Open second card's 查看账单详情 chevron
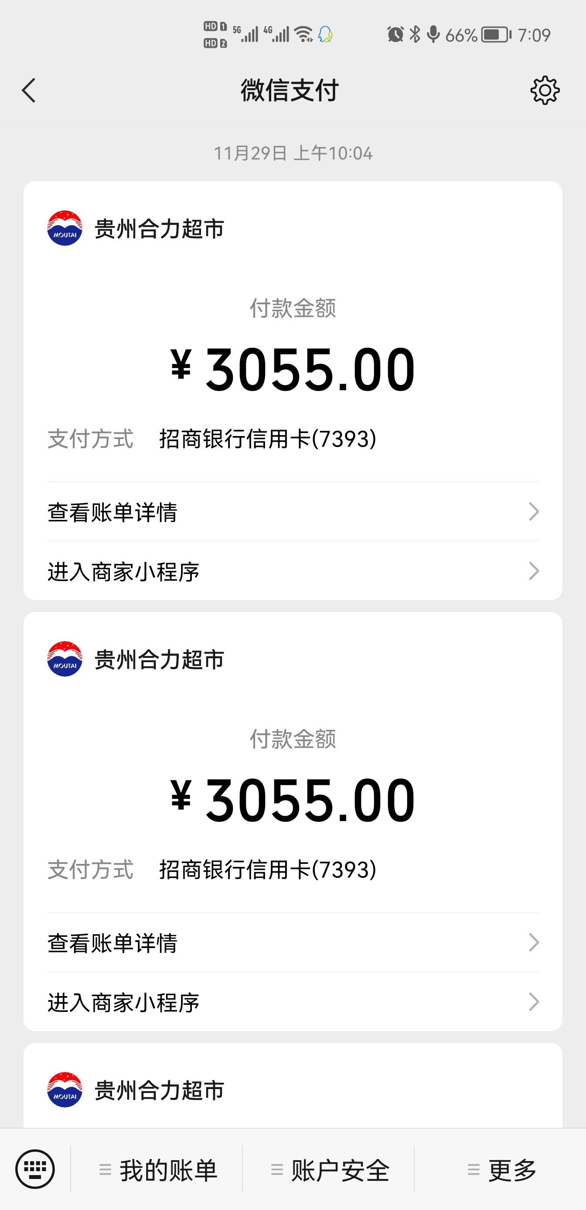The width and height of the screenshot is (586, 1210). (x=533, y=942)
